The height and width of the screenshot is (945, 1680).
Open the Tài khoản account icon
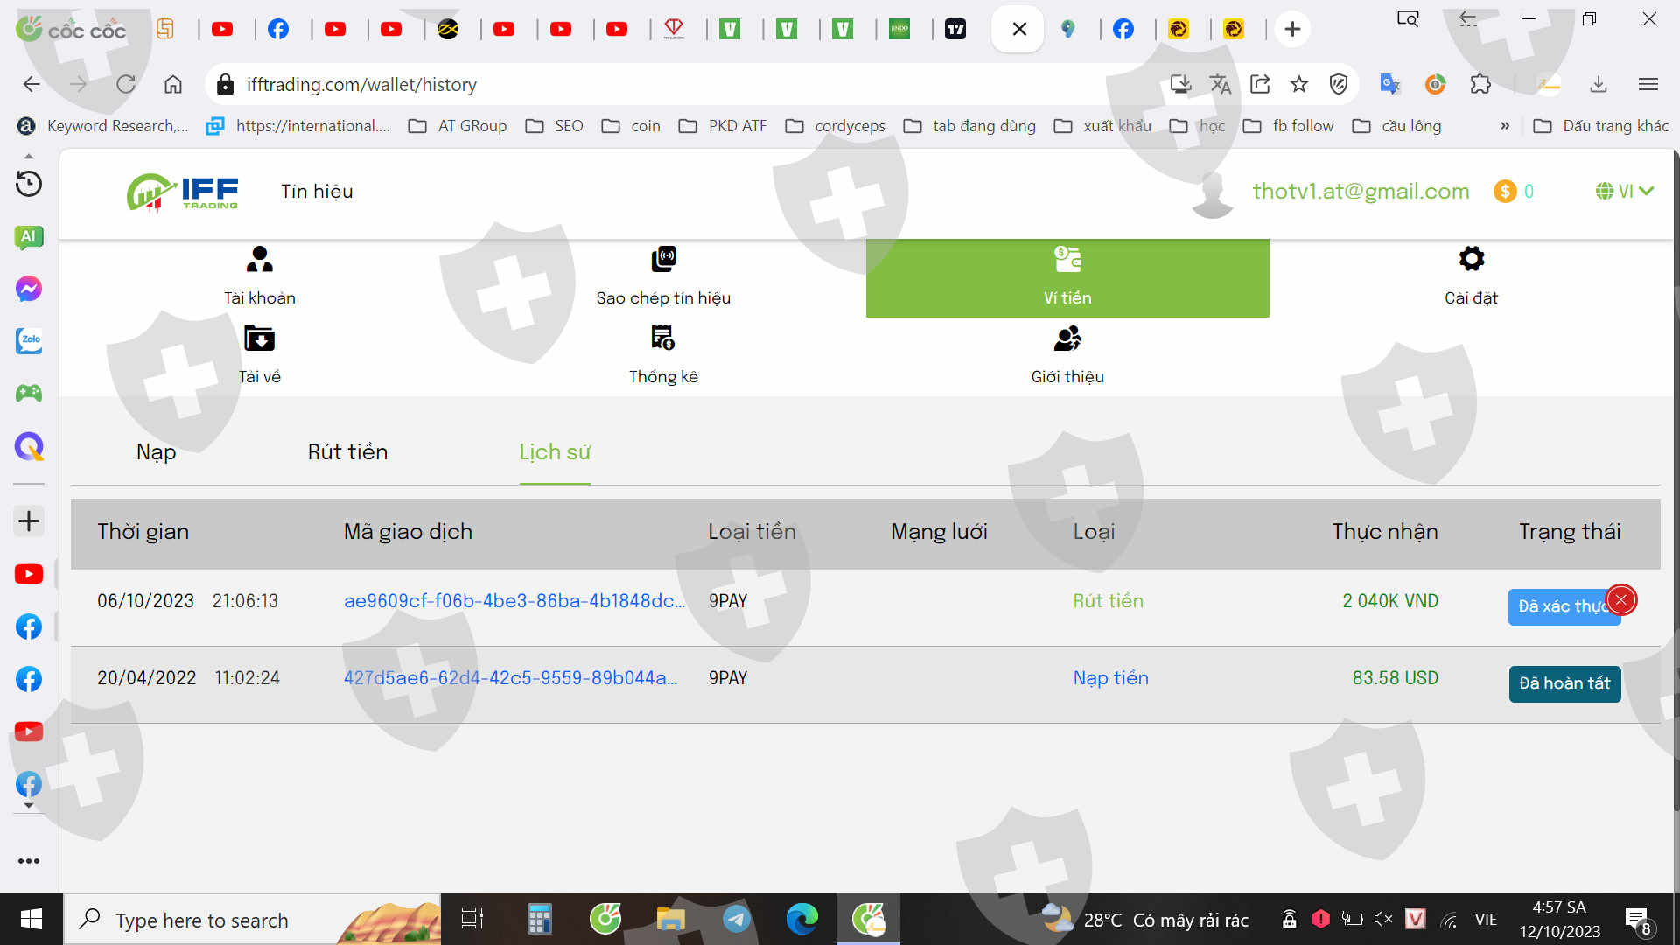tap(260, 260)
